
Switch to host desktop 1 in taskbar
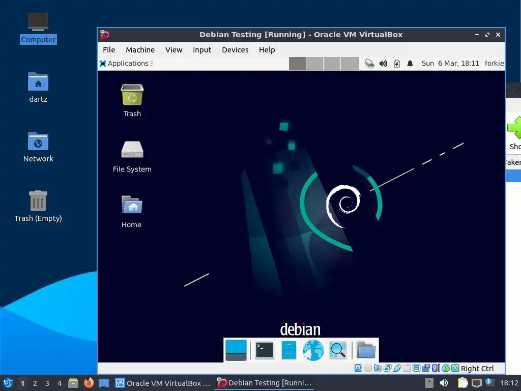coord(22,383)
